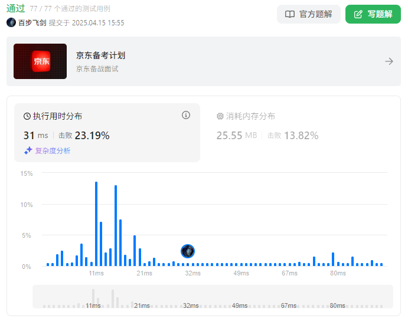Image resolution: width=408 pixels, height=322 pixels.
Task: Open the 官方题解 official solution button
Action: coord(309,14)
